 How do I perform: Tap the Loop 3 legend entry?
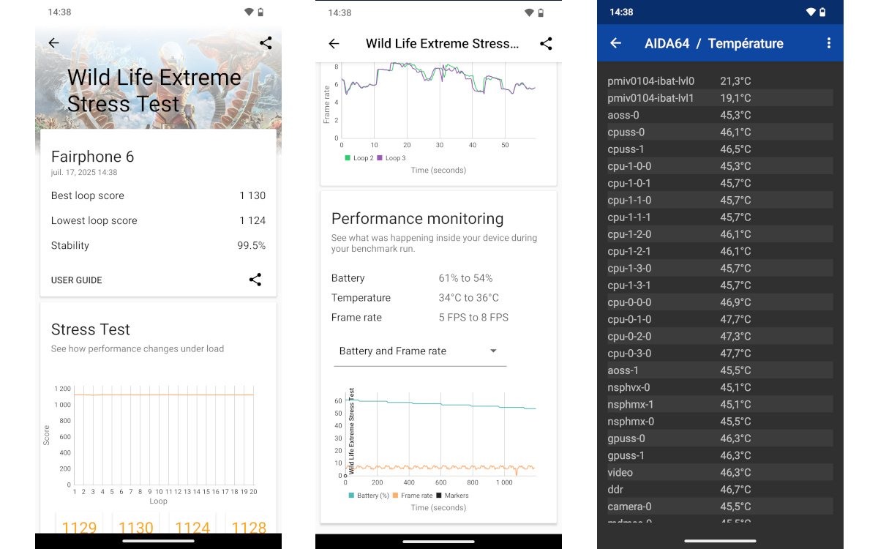(x=391, y=158)
